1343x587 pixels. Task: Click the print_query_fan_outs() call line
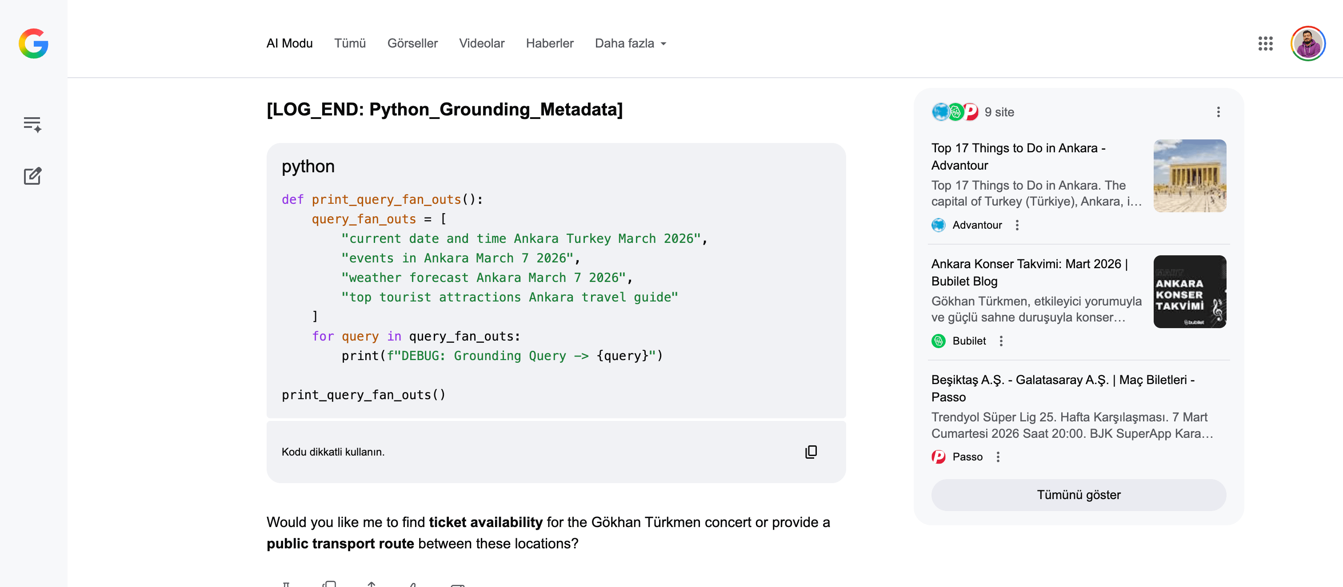click(x=364, y=395)
